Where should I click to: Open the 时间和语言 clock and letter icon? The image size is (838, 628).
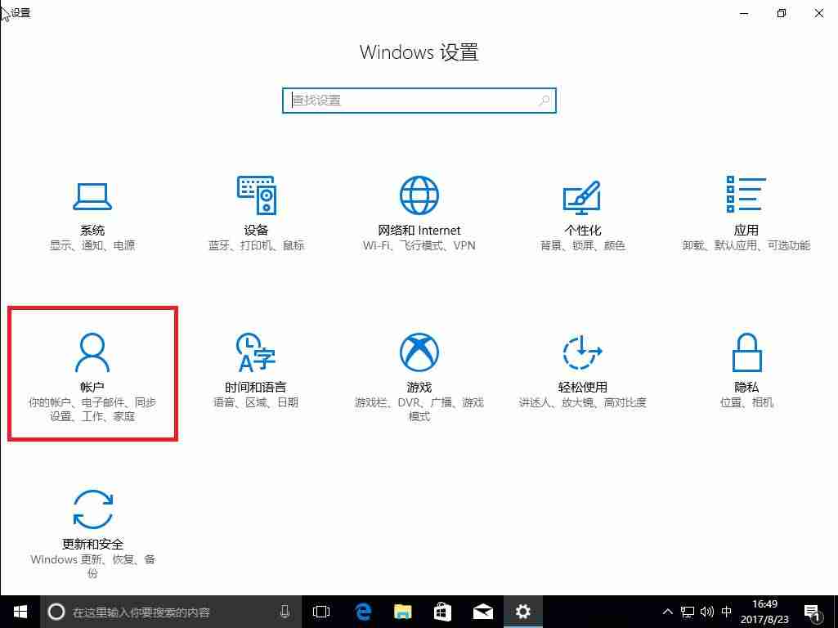click(255, 352)
